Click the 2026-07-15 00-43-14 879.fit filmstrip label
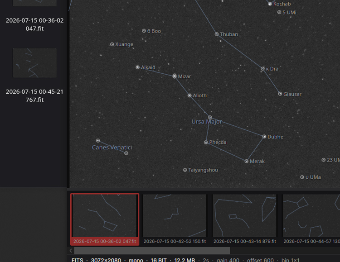340x262 pixels. pos(245,241)
